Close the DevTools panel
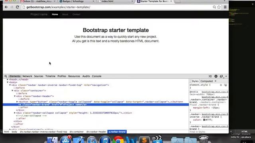Image resolution: width=255 pixels, height=143 pixels. 226,76
